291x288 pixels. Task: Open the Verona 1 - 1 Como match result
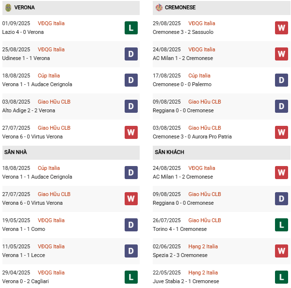[24, 229]
